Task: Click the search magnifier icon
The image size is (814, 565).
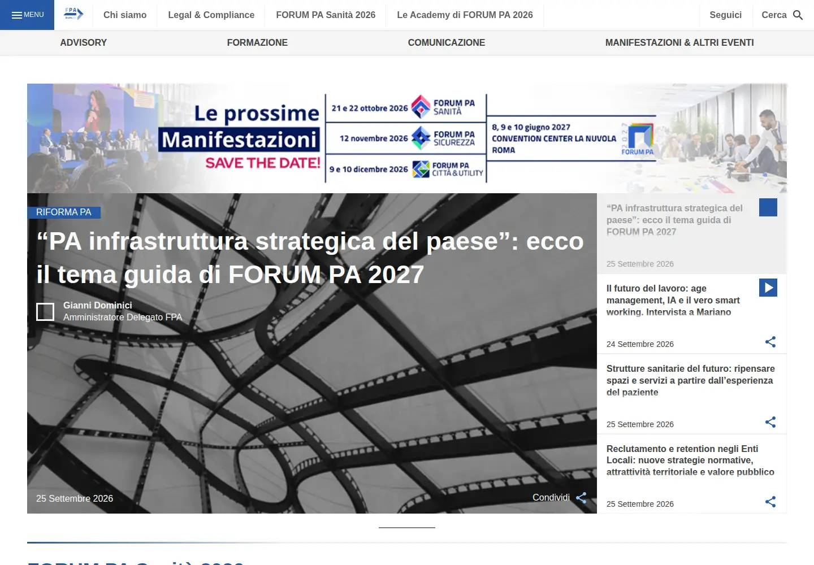Action: coord(798,15)
